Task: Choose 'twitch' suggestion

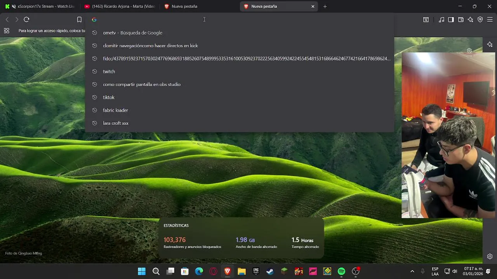Action: pos(240,71)
